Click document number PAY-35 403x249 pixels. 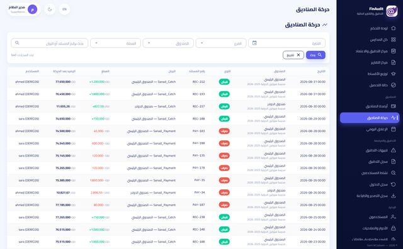[200, 180]
